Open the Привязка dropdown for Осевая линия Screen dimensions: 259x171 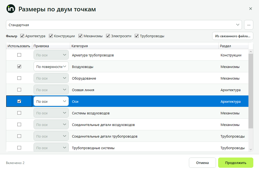tap(51, 90)
